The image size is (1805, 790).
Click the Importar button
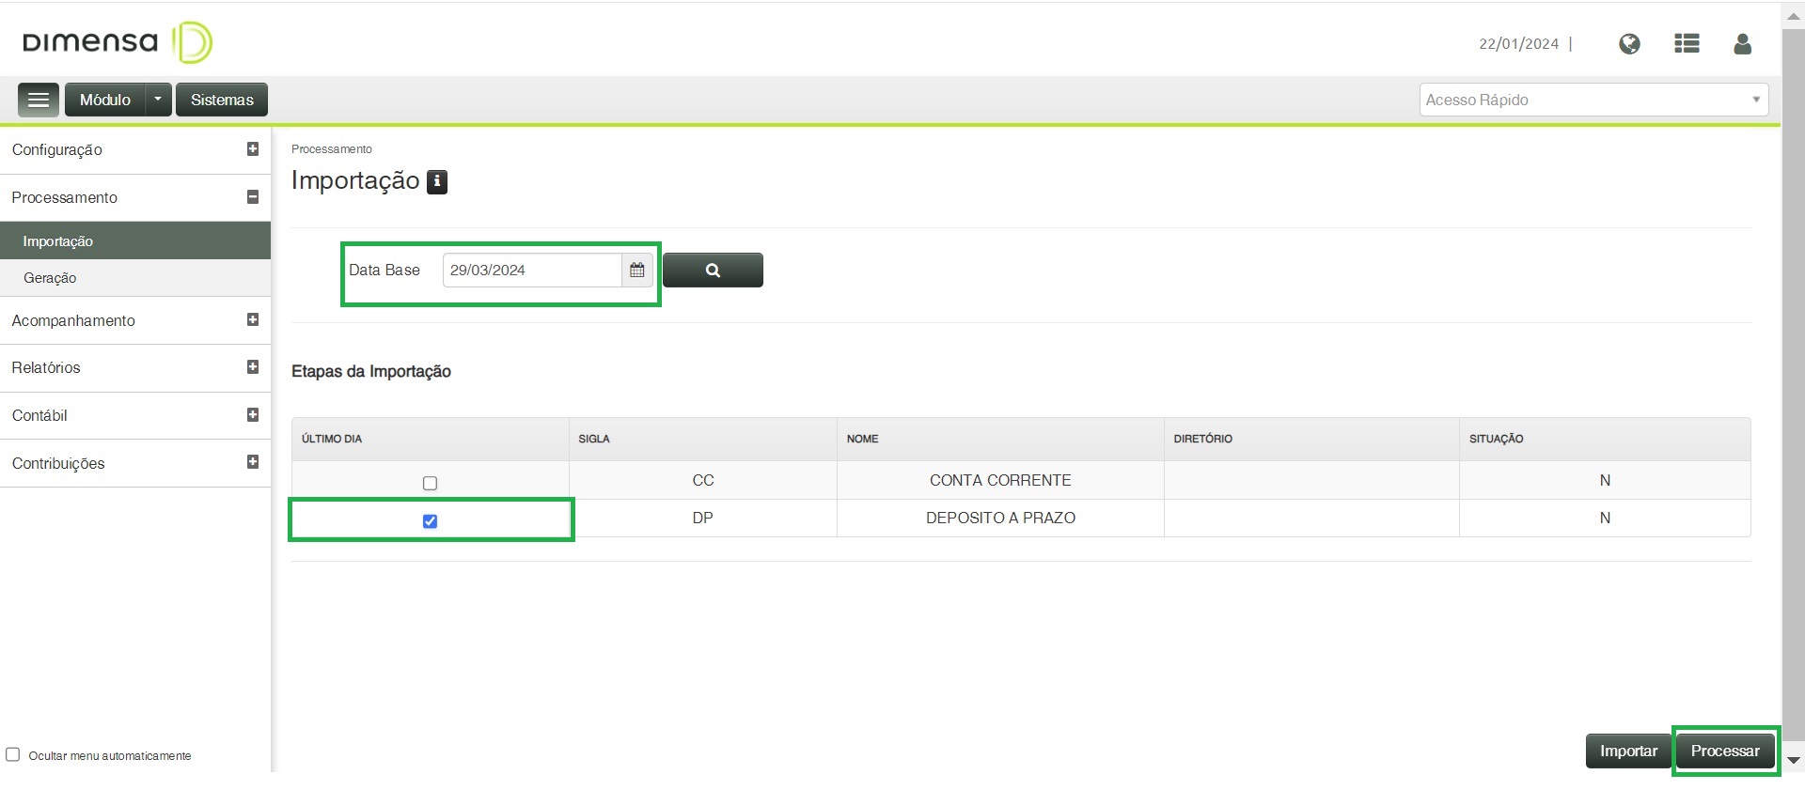tap(1628, 751)
